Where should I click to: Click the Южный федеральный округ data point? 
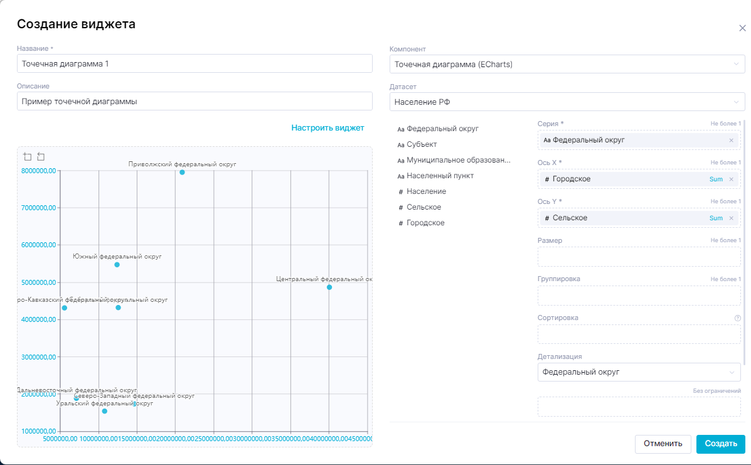(117, 265)
